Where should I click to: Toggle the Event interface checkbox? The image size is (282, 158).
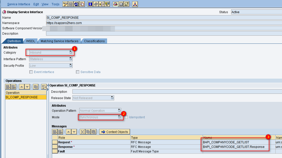31,72
